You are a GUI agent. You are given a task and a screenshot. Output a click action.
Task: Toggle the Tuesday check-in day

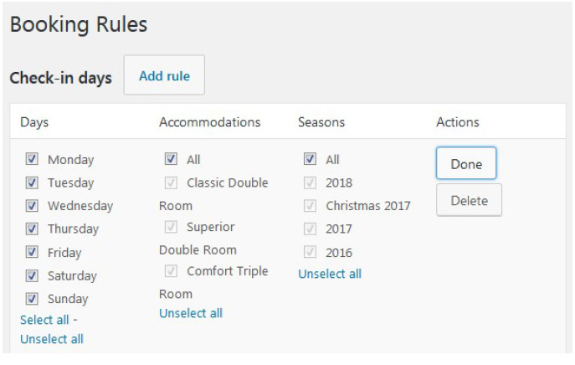[x=32, y=182]
